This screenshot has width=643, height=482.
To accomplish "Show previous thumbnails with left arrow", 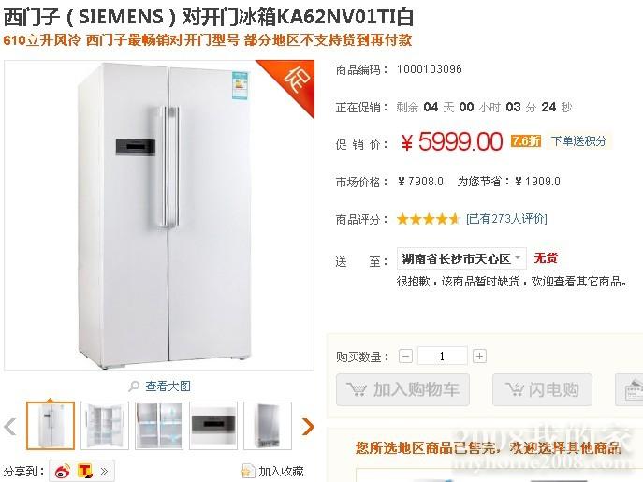I will click(10, 427).
